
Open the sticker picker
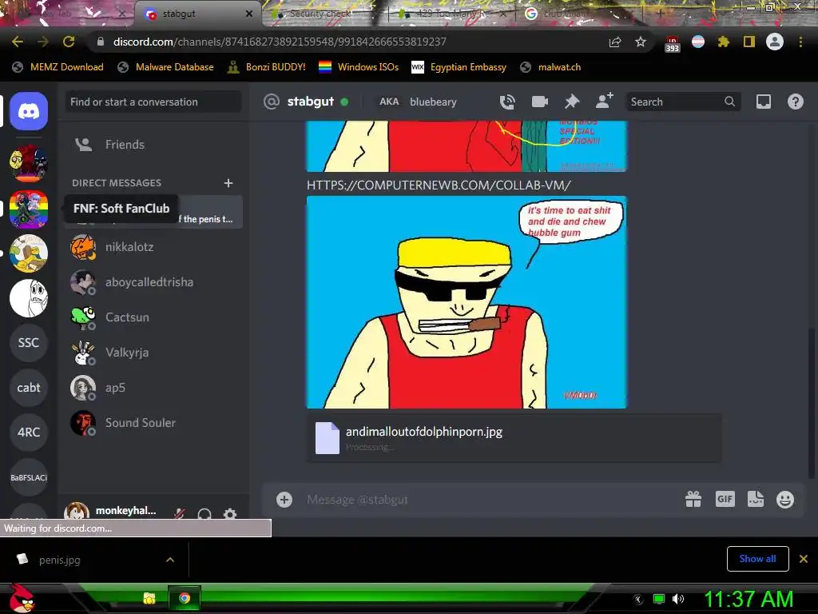tap(756, 499)
